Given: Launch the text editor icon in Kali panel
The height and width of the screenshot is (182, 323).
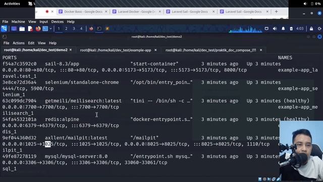Looking at the screenshot, I should click(x=30, y=29).
